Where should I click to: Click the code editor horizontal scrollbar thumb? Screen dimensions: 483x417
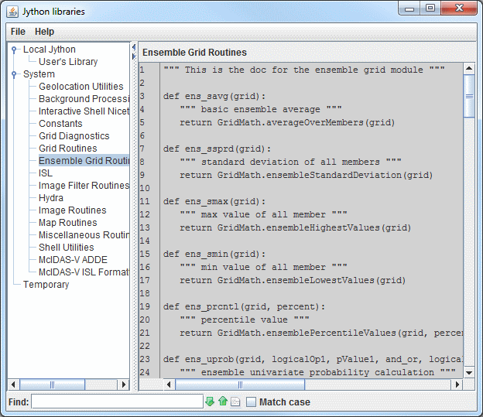[x=240, y=385]
